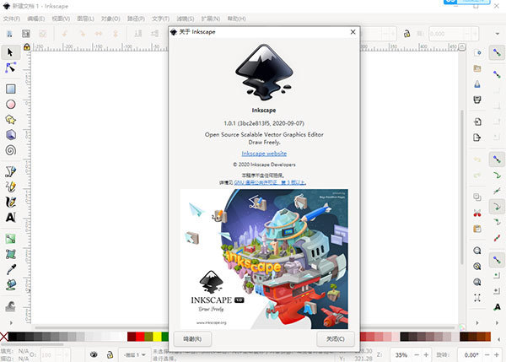Decrease zoom with the minus button
Image resolution: width=506 pixels, height=362 pixels.
(417, 355)
